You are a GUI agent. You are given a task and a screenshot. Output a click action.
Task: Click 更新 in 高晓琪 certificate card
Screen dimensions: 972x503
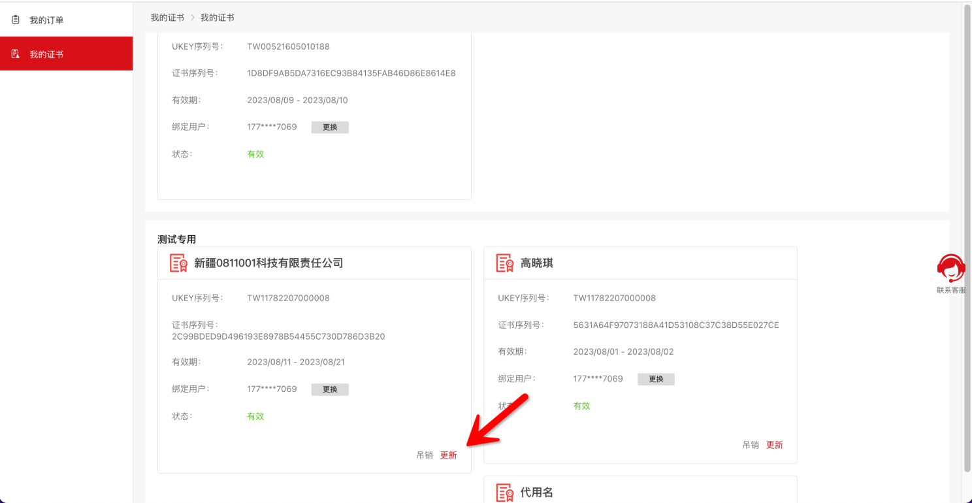click(775, 445)
